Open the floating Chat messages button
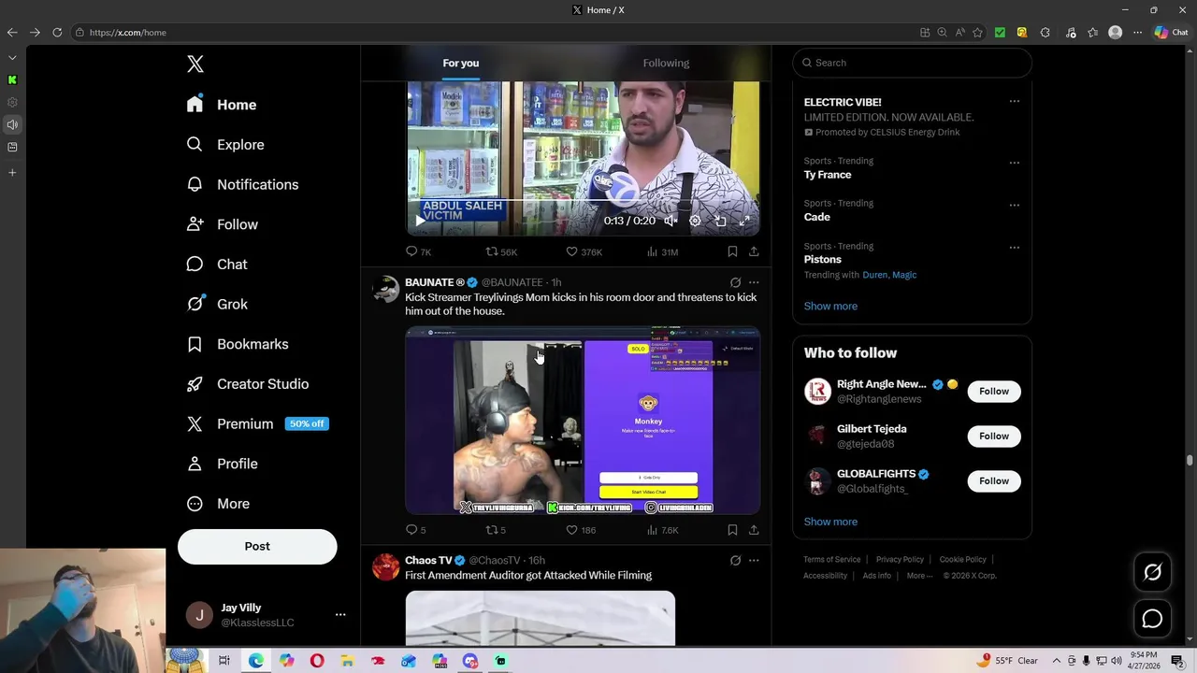The width and height of the screenshot is (1197, 673). point(1152,619)
